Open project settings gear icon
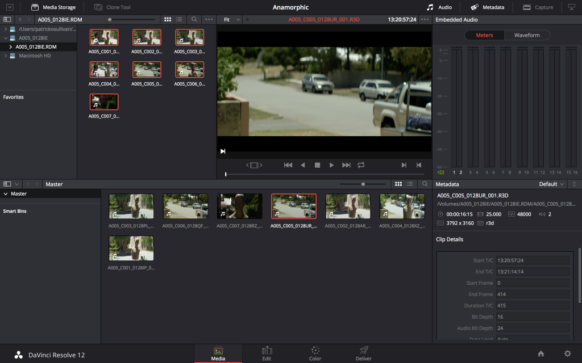The height and width of the screenshot is (363, 582). tap(567, 353)
